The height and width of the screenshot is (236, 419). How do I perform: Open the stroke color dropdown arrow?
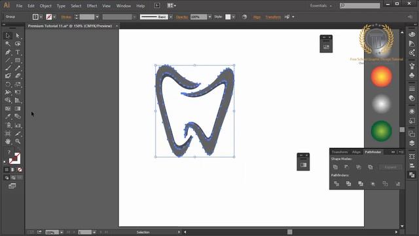54,17
